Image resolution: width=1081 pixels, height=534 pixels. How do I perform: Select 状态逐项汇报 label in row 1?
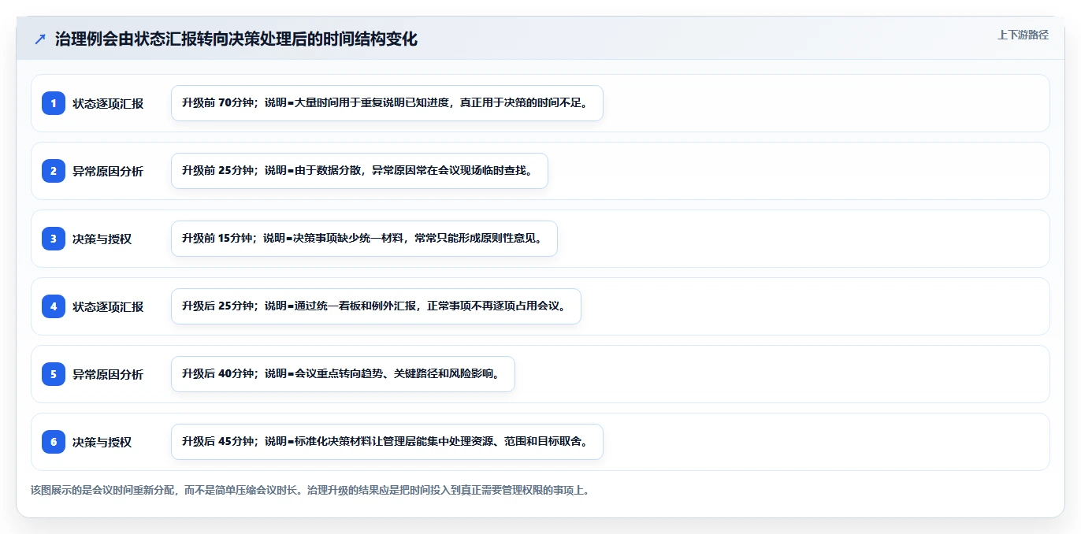pos(108,103)
